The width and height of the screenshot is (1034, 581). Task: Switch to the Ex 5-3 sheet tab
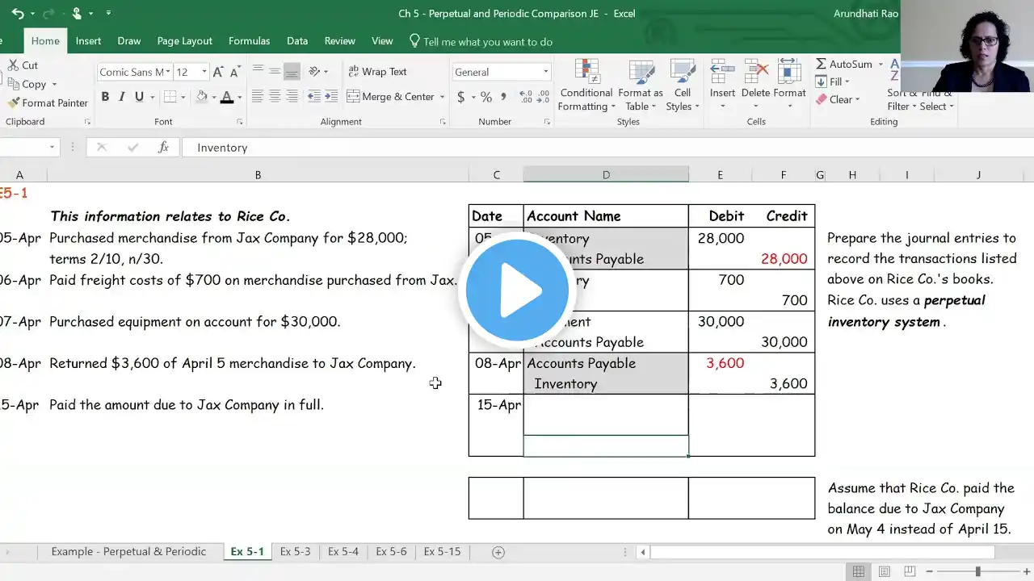(295, 552)
